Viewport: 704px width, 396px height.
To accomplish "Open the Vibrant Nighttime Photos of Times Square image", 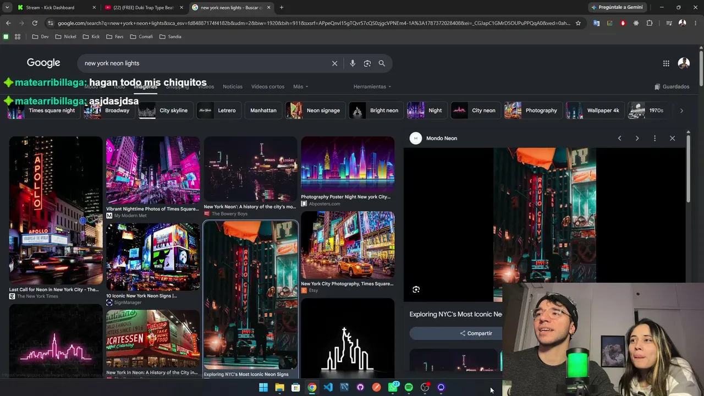I will (153, 170).
